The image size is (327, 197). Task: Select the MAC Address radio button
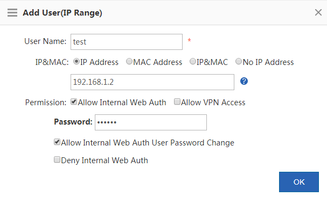pos(129,62)
